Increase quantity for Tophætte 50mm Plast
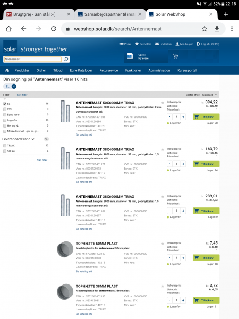The height and width of the screenshot is (319, 239). tap(183, 258)
